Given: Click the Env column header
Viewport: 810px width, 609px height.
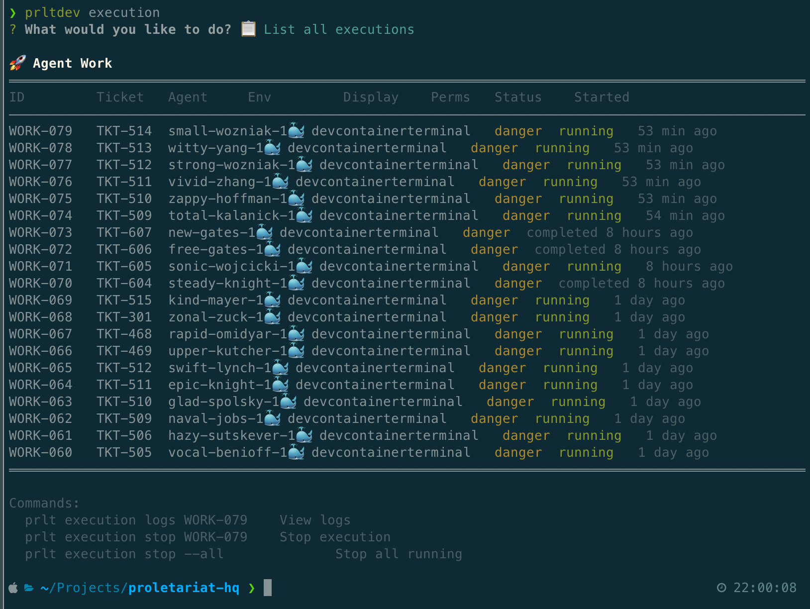Looking at the screenshot, I should click(260, 97).
